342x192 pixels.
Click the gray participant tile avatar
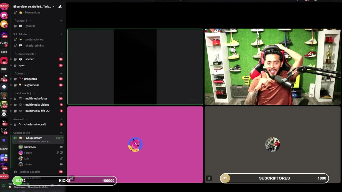click(x=272, y=145)
